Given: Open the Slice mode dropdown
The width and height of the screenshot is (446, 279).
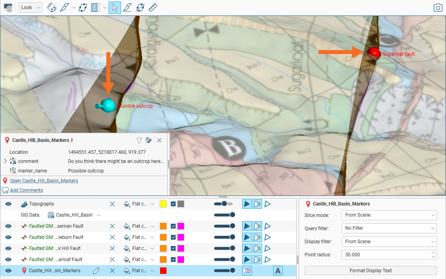Looking at the screenshot, I should coord(389,215).
